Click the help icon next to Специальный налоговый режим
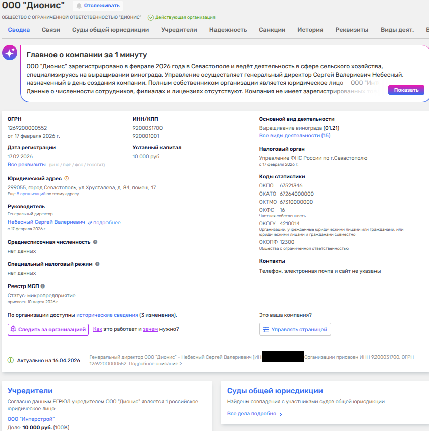The height and width of the screenshot is (431, 429). [97, 264]
